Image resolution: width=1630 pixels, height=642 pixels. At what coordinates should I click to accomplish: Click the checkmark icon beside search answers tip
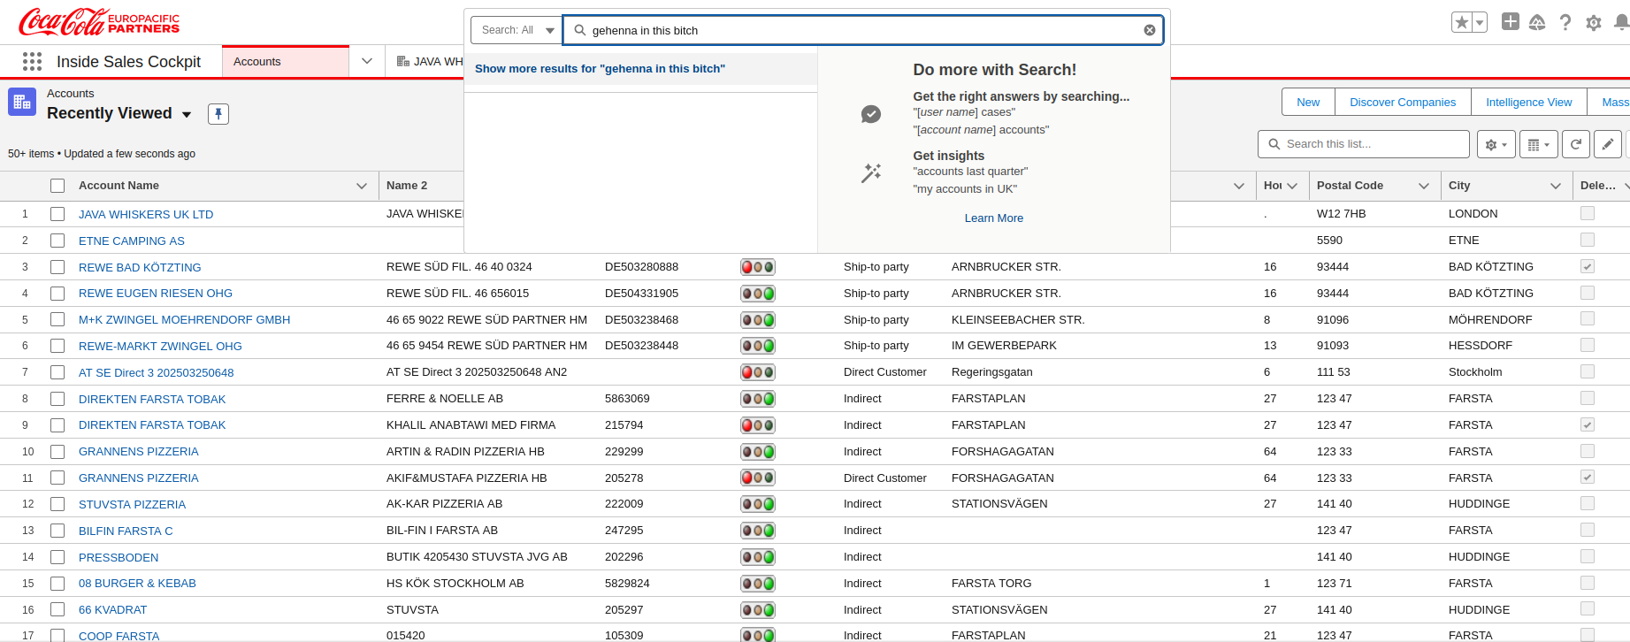871,114
